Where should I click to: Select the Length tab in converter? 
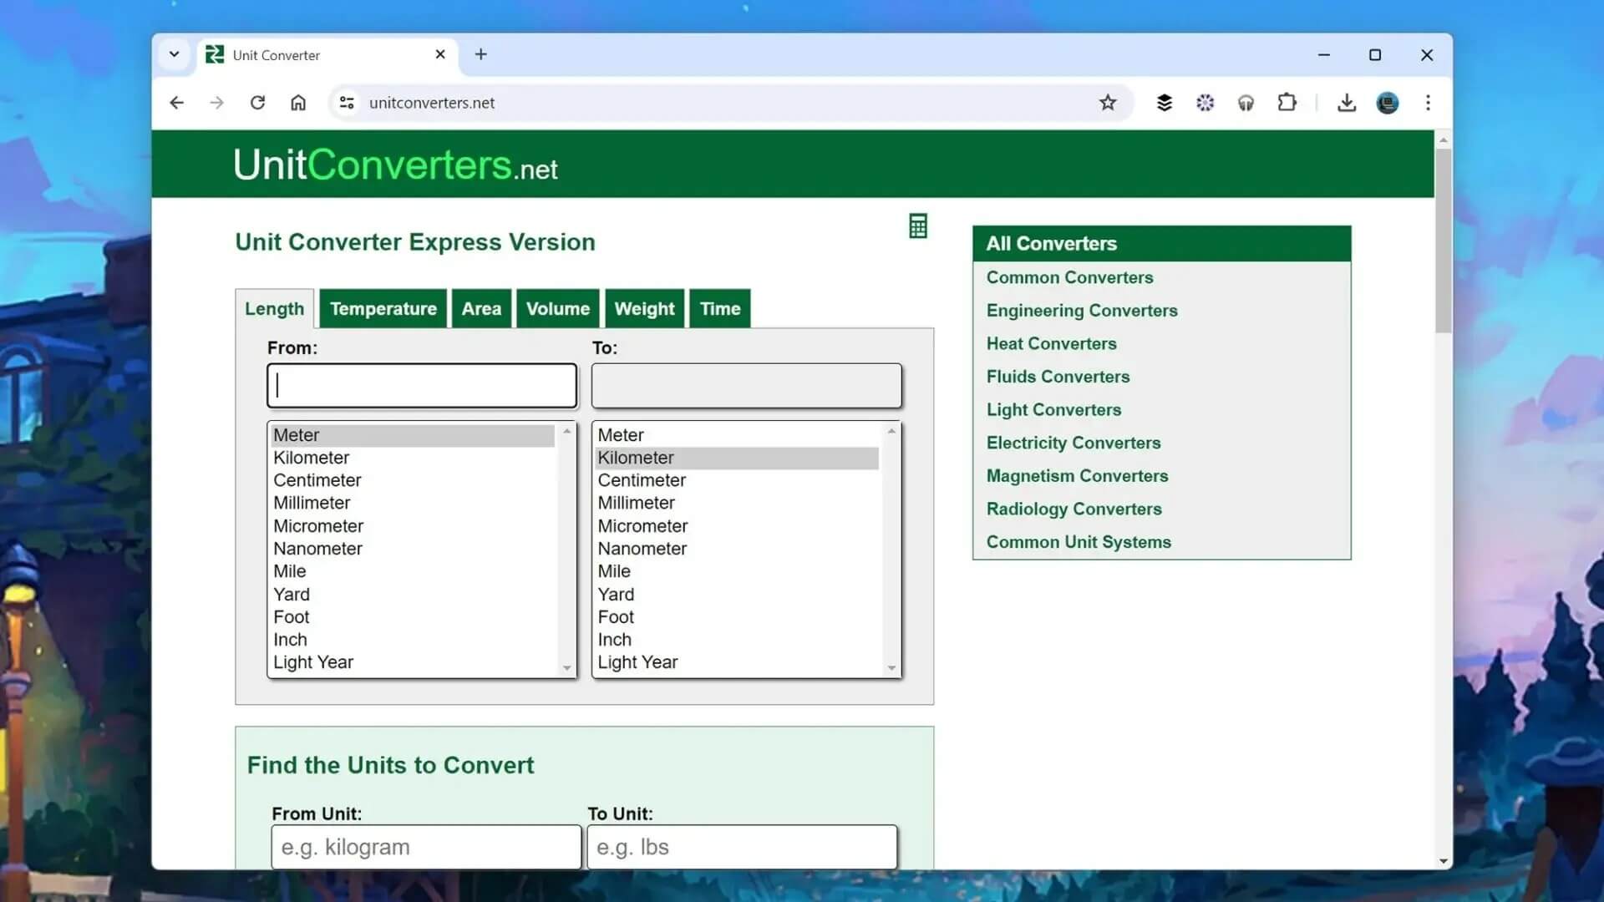(273, 308)
